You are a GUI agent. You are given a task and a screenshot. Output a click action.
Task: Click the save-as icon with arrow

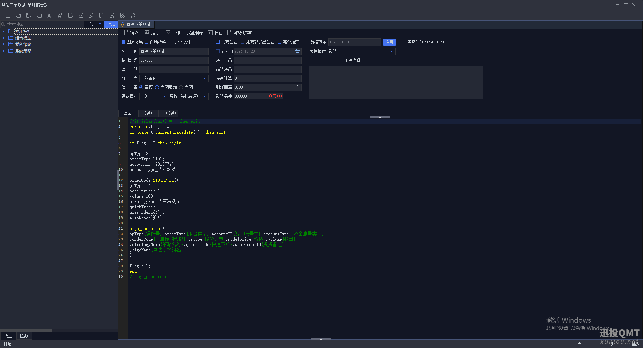pyautogui.click(x=29, y=15)
